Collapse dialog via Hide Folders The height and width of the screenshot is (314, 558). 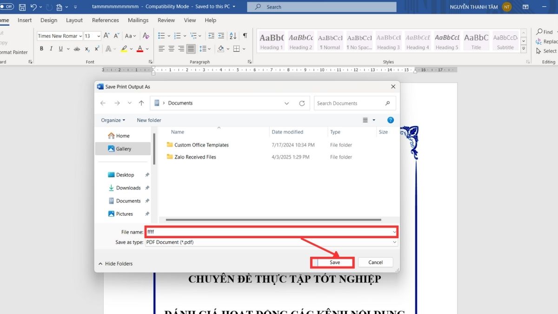click(x=115, y=264)
